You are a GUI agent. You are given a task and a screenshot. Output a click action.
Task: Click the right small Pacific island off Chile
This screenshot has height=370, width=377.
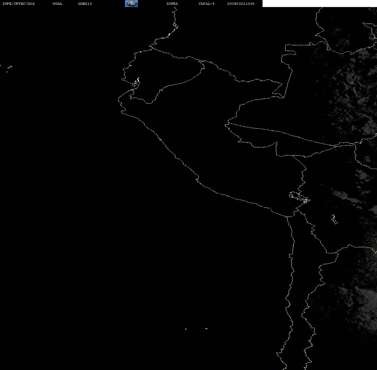coord(206,329)
